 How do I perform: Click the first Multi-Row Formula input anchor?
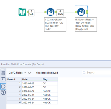click(x=45, y=12)
